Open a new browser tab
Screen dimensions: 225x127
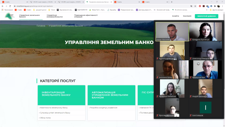172,2
